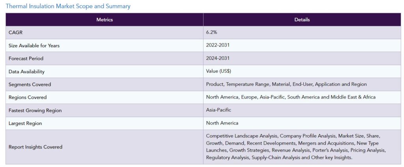This screenshot has width=404, height=167.
Task: Select the 6.2% CAGR value cell
Action: [302, 33]
